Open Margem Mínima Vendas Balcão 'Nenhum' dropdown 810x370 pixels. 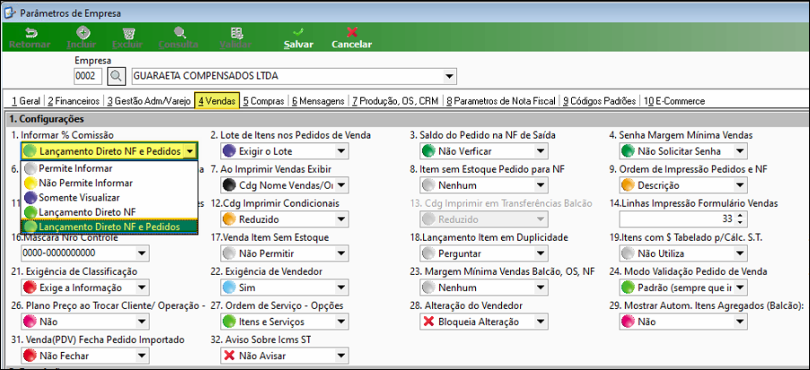(x=541, y=288)
